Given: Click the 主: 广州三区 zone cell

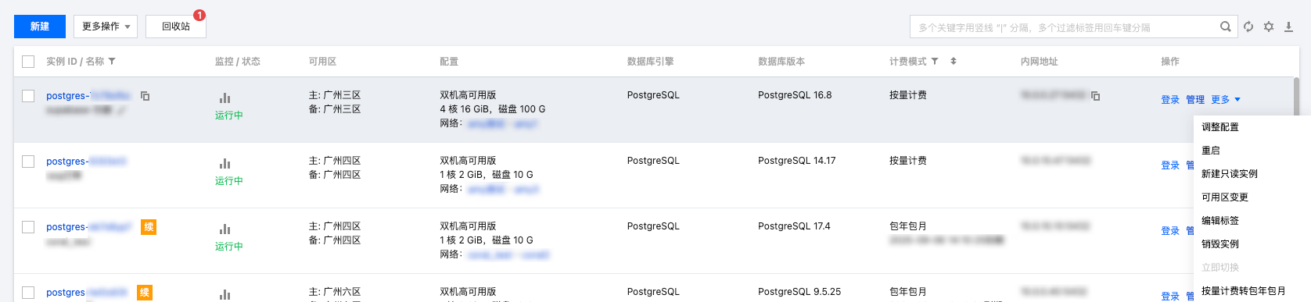Looking at the screenshot, I should point(335,95).
